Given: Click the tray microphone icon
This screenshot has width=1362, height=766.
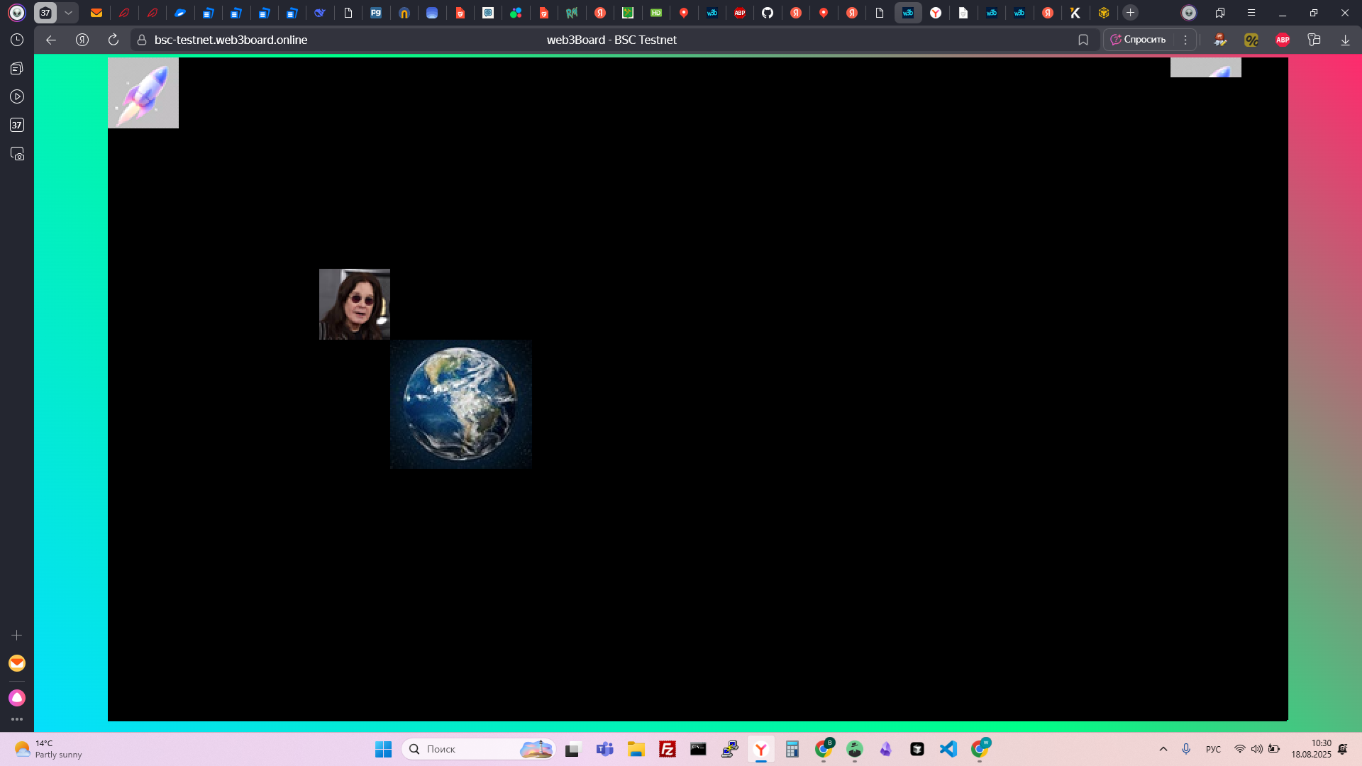Looking at the screenshot, I should coord(1186,749).
